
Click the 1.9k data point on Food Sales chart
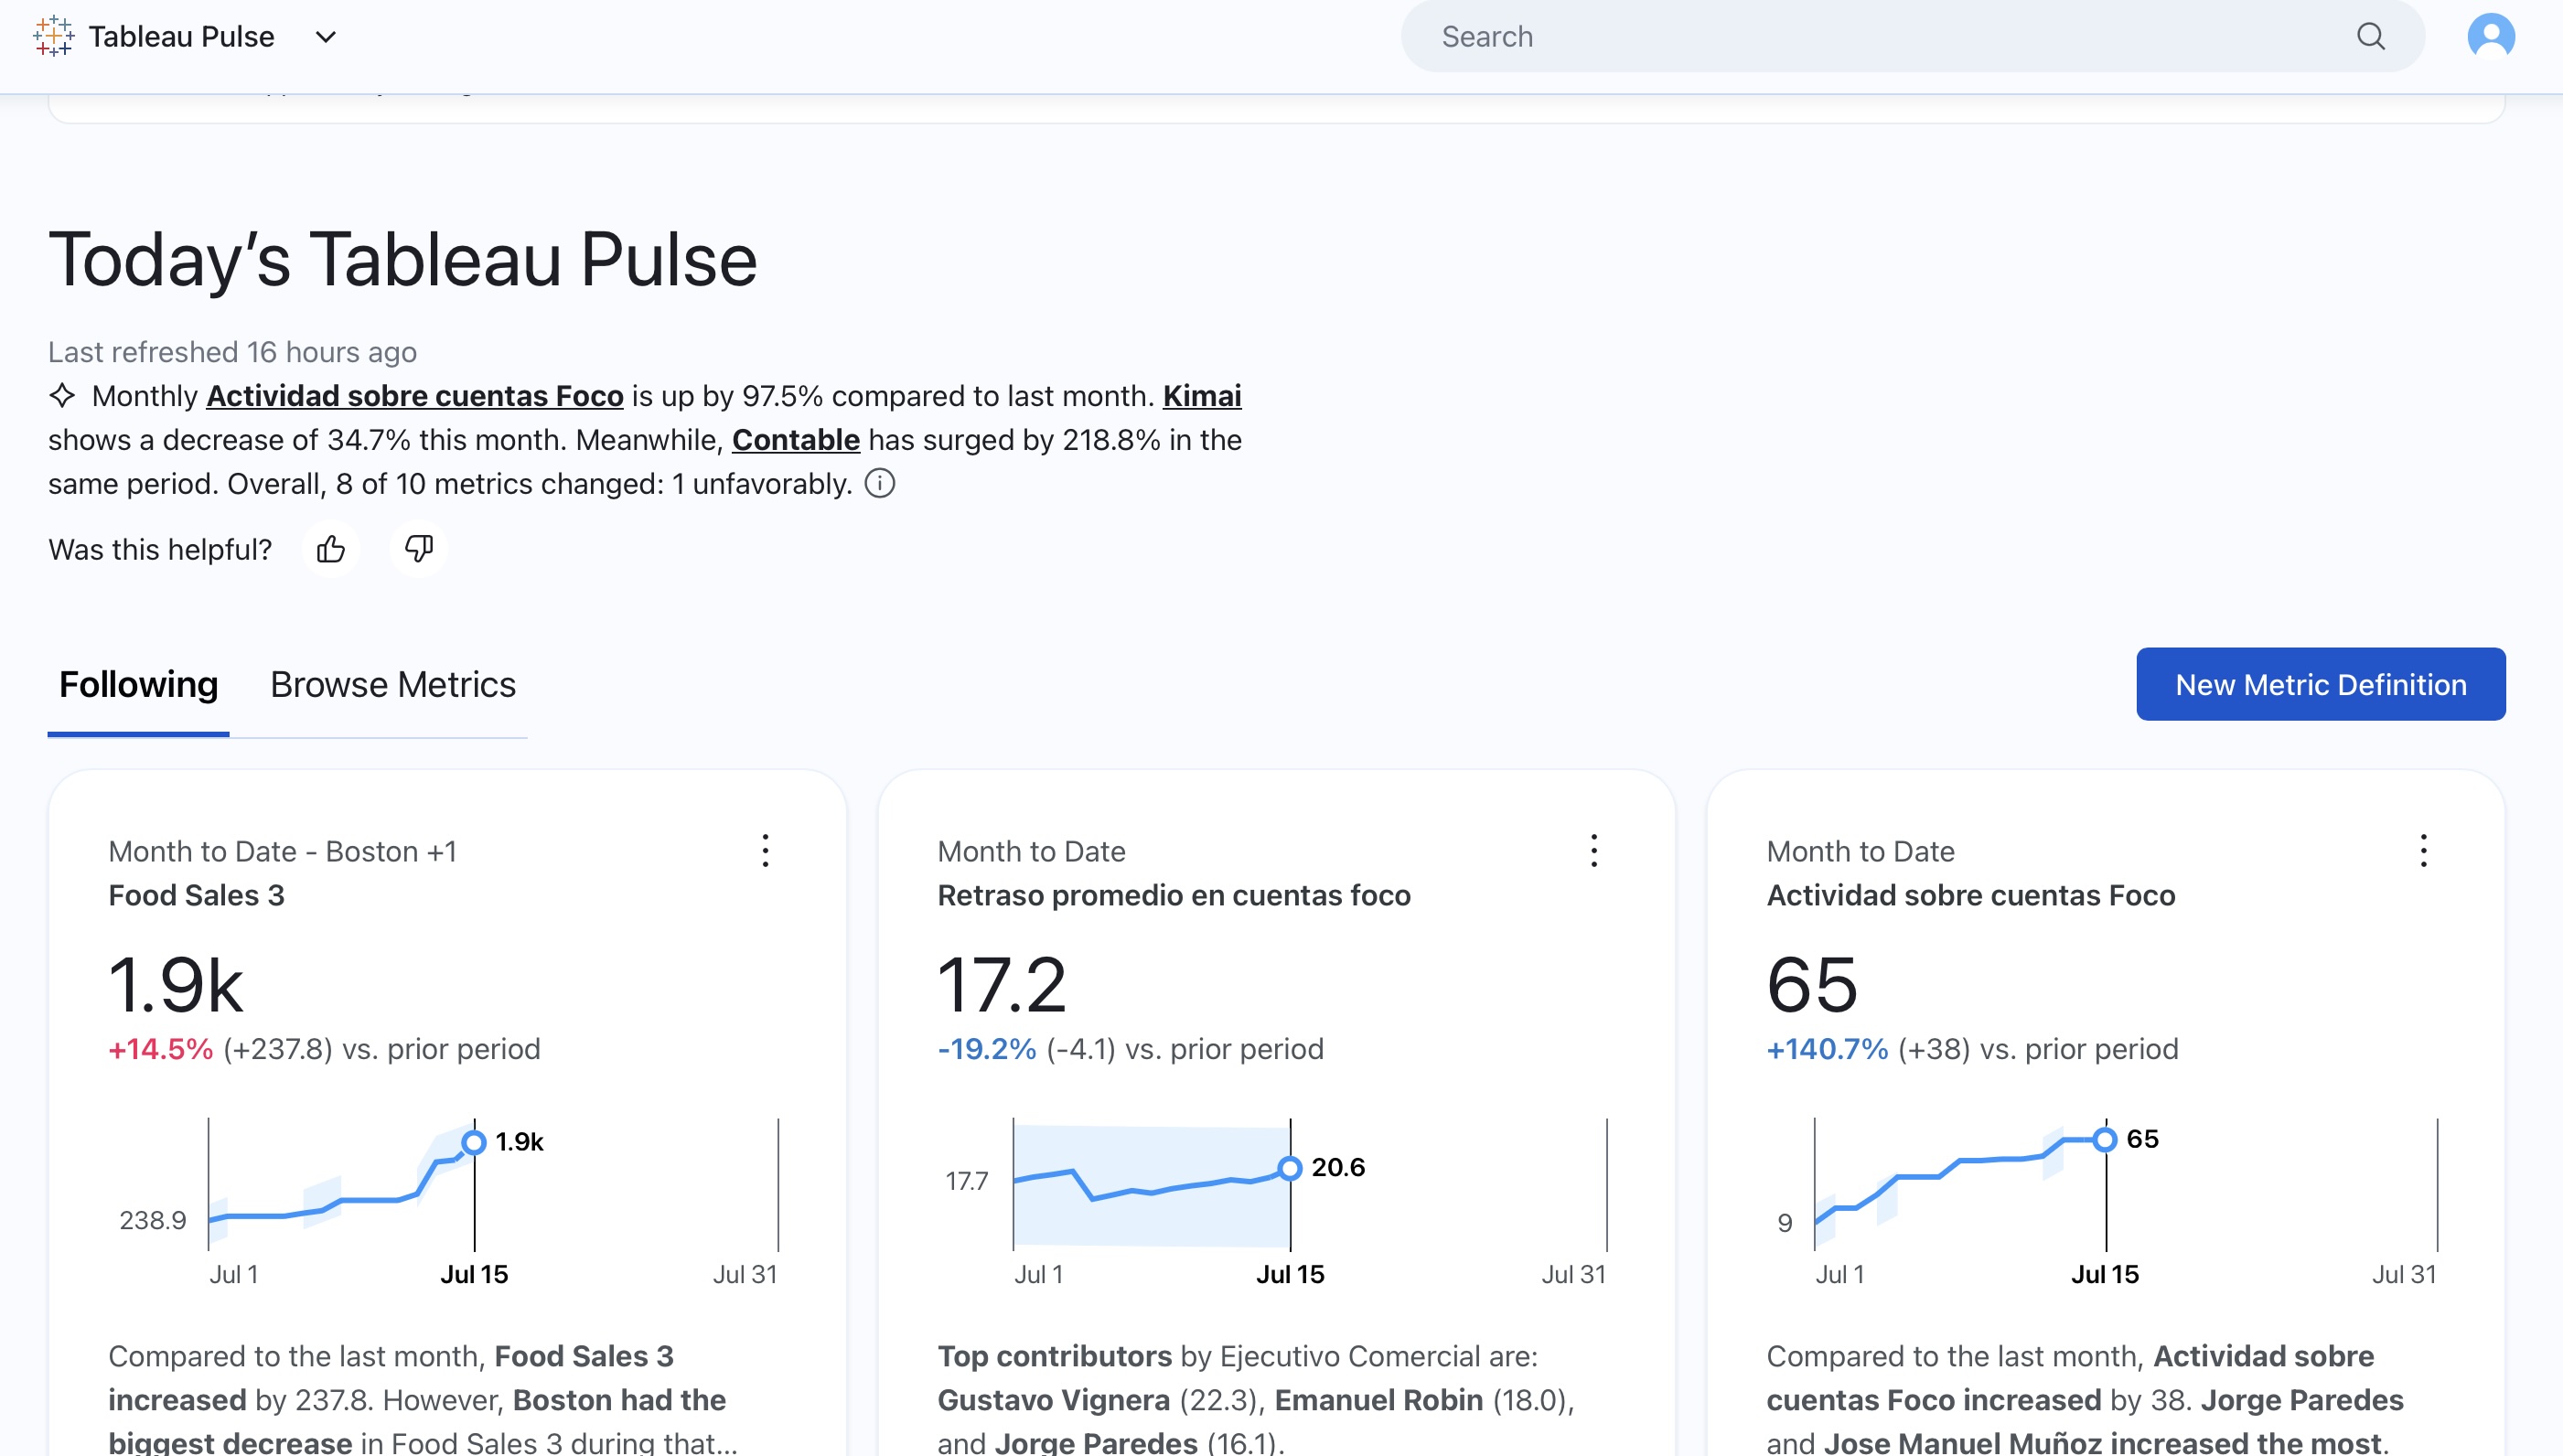(x=474, y=1142)
